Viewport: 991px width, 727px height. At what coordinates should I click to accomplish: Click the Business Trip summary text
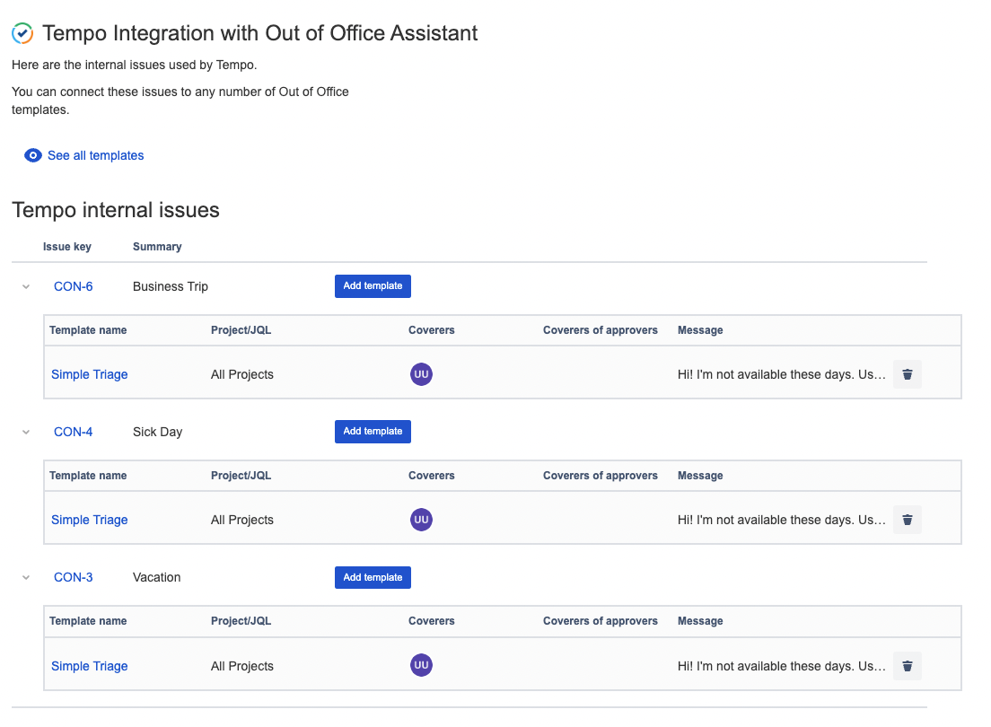pos(170,286)
